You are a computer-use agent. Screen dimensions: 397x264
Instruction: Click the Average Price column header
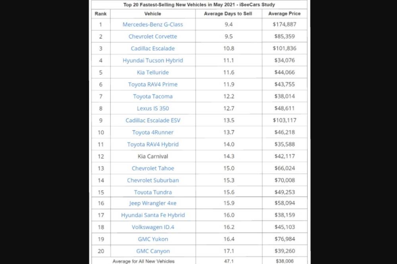tap(284, 13)
